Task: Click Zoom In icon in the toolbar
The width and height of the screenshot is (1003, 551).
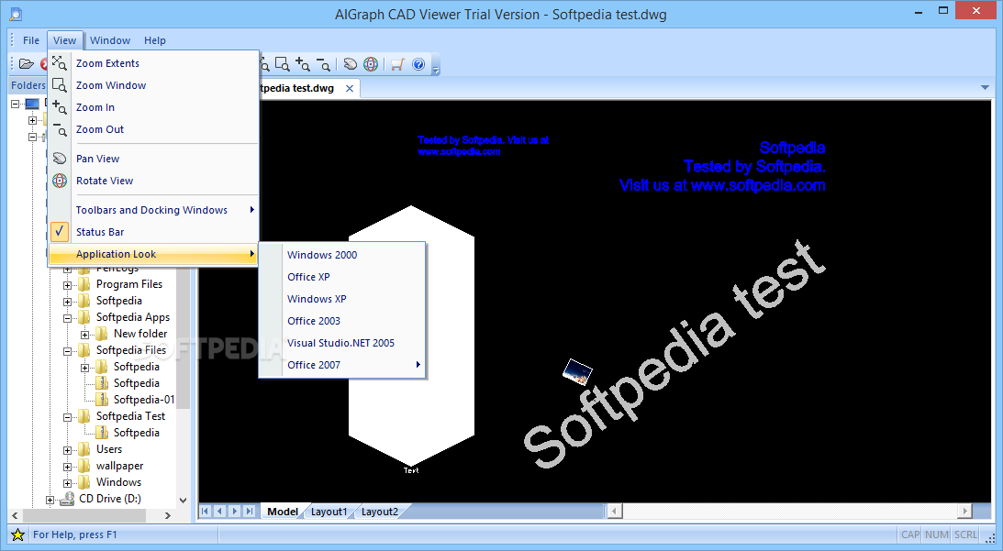Action: pos(303,64)
